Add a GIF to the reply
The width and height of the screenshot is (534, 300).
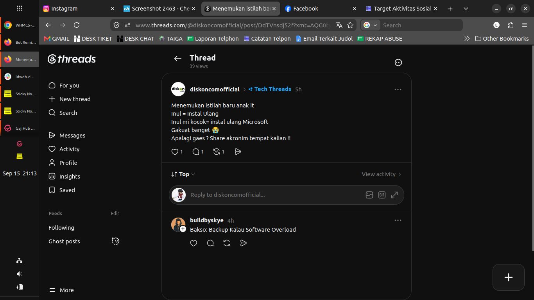pos(382,195)
